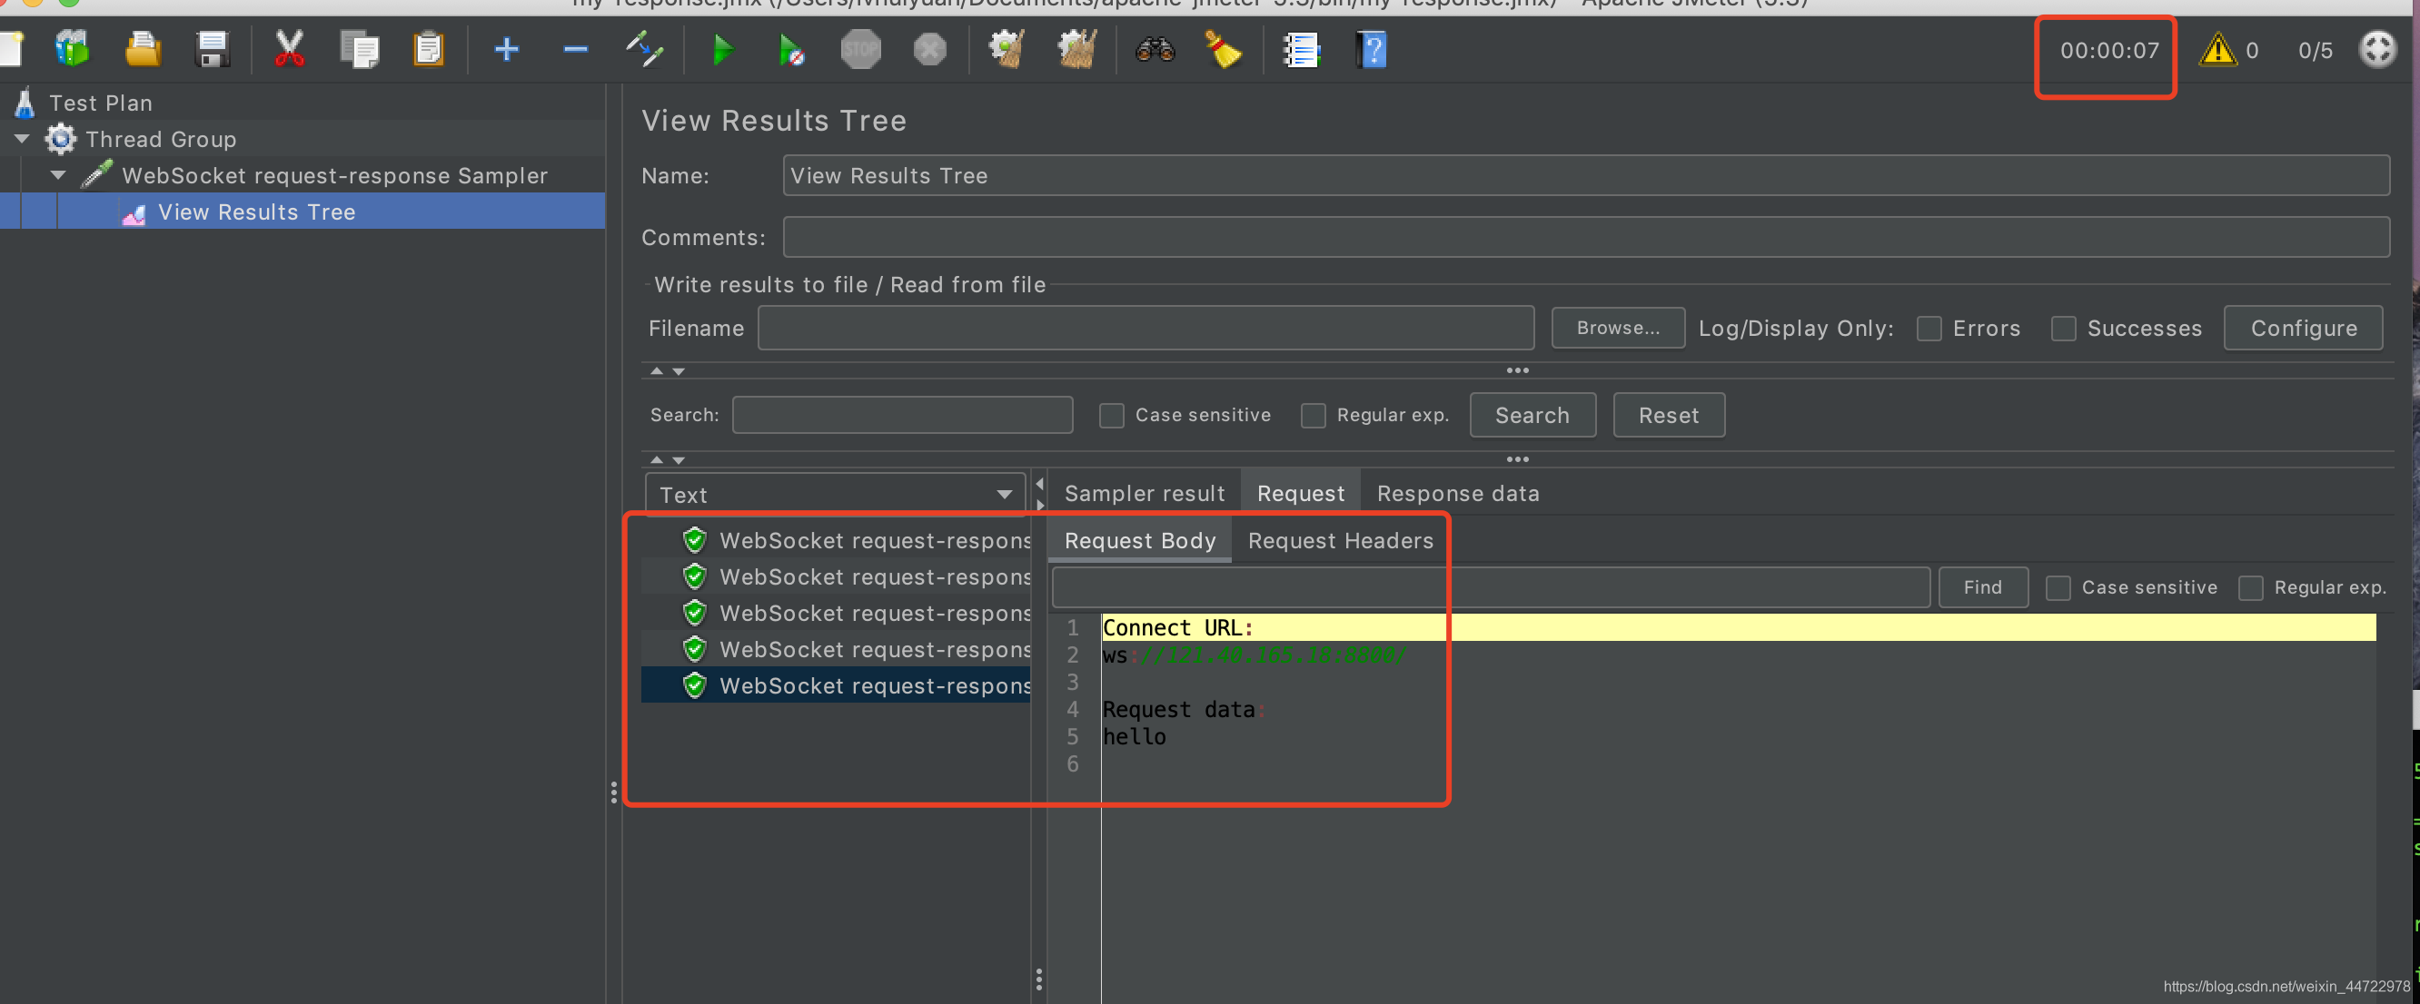
Task: Open the Templates icon in toolbar
Action: (x=73, y=49)
